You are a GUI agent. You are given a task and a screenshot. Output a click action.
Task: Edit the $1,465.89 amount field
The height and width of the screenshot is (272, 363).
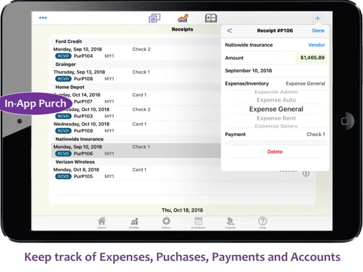[x=311, y=58]
